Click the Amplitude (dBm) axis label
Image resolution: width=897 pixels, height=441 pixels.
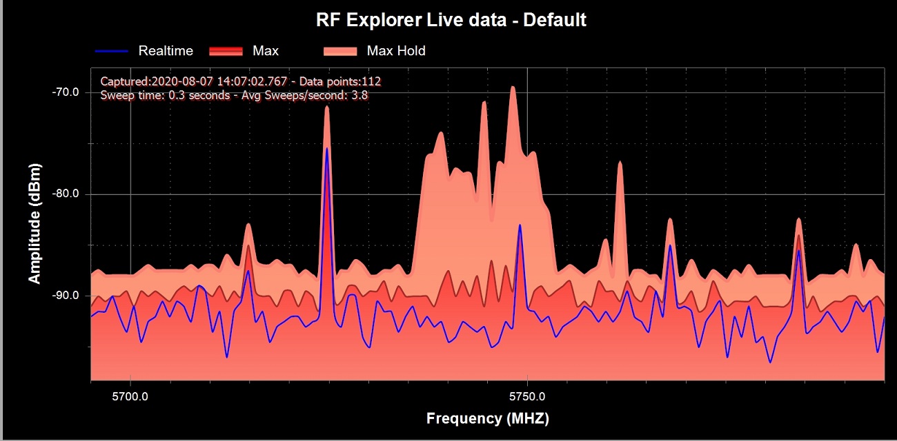click(x=34, y=223)
